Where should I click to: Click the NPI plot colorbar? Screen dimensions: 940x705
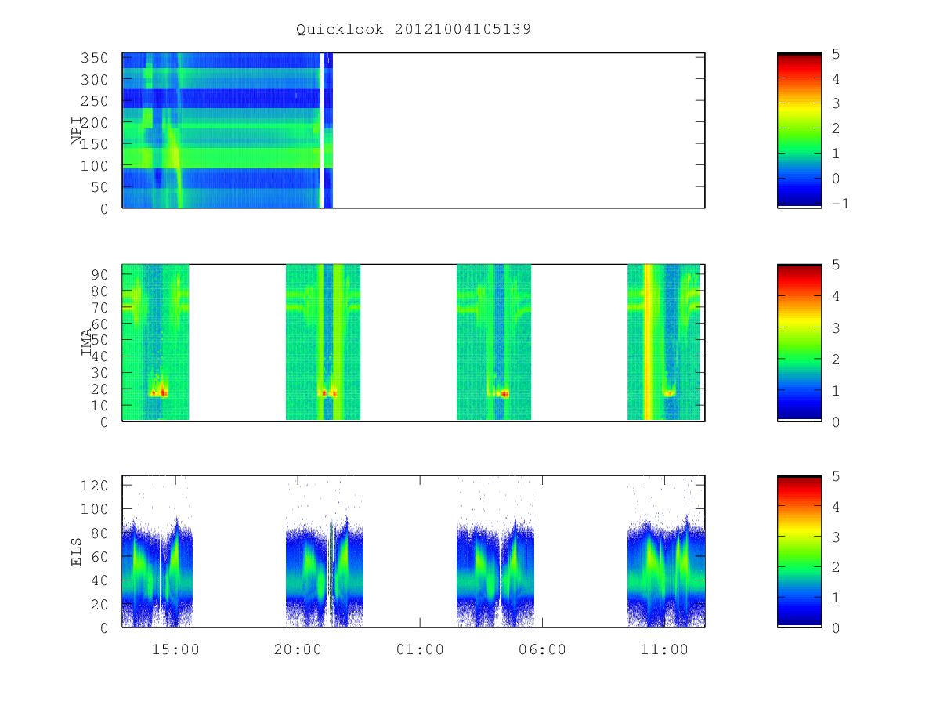799,130
